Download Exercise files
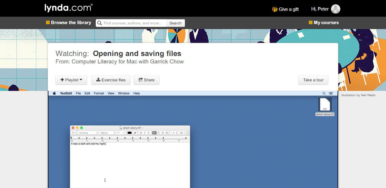 111,80
